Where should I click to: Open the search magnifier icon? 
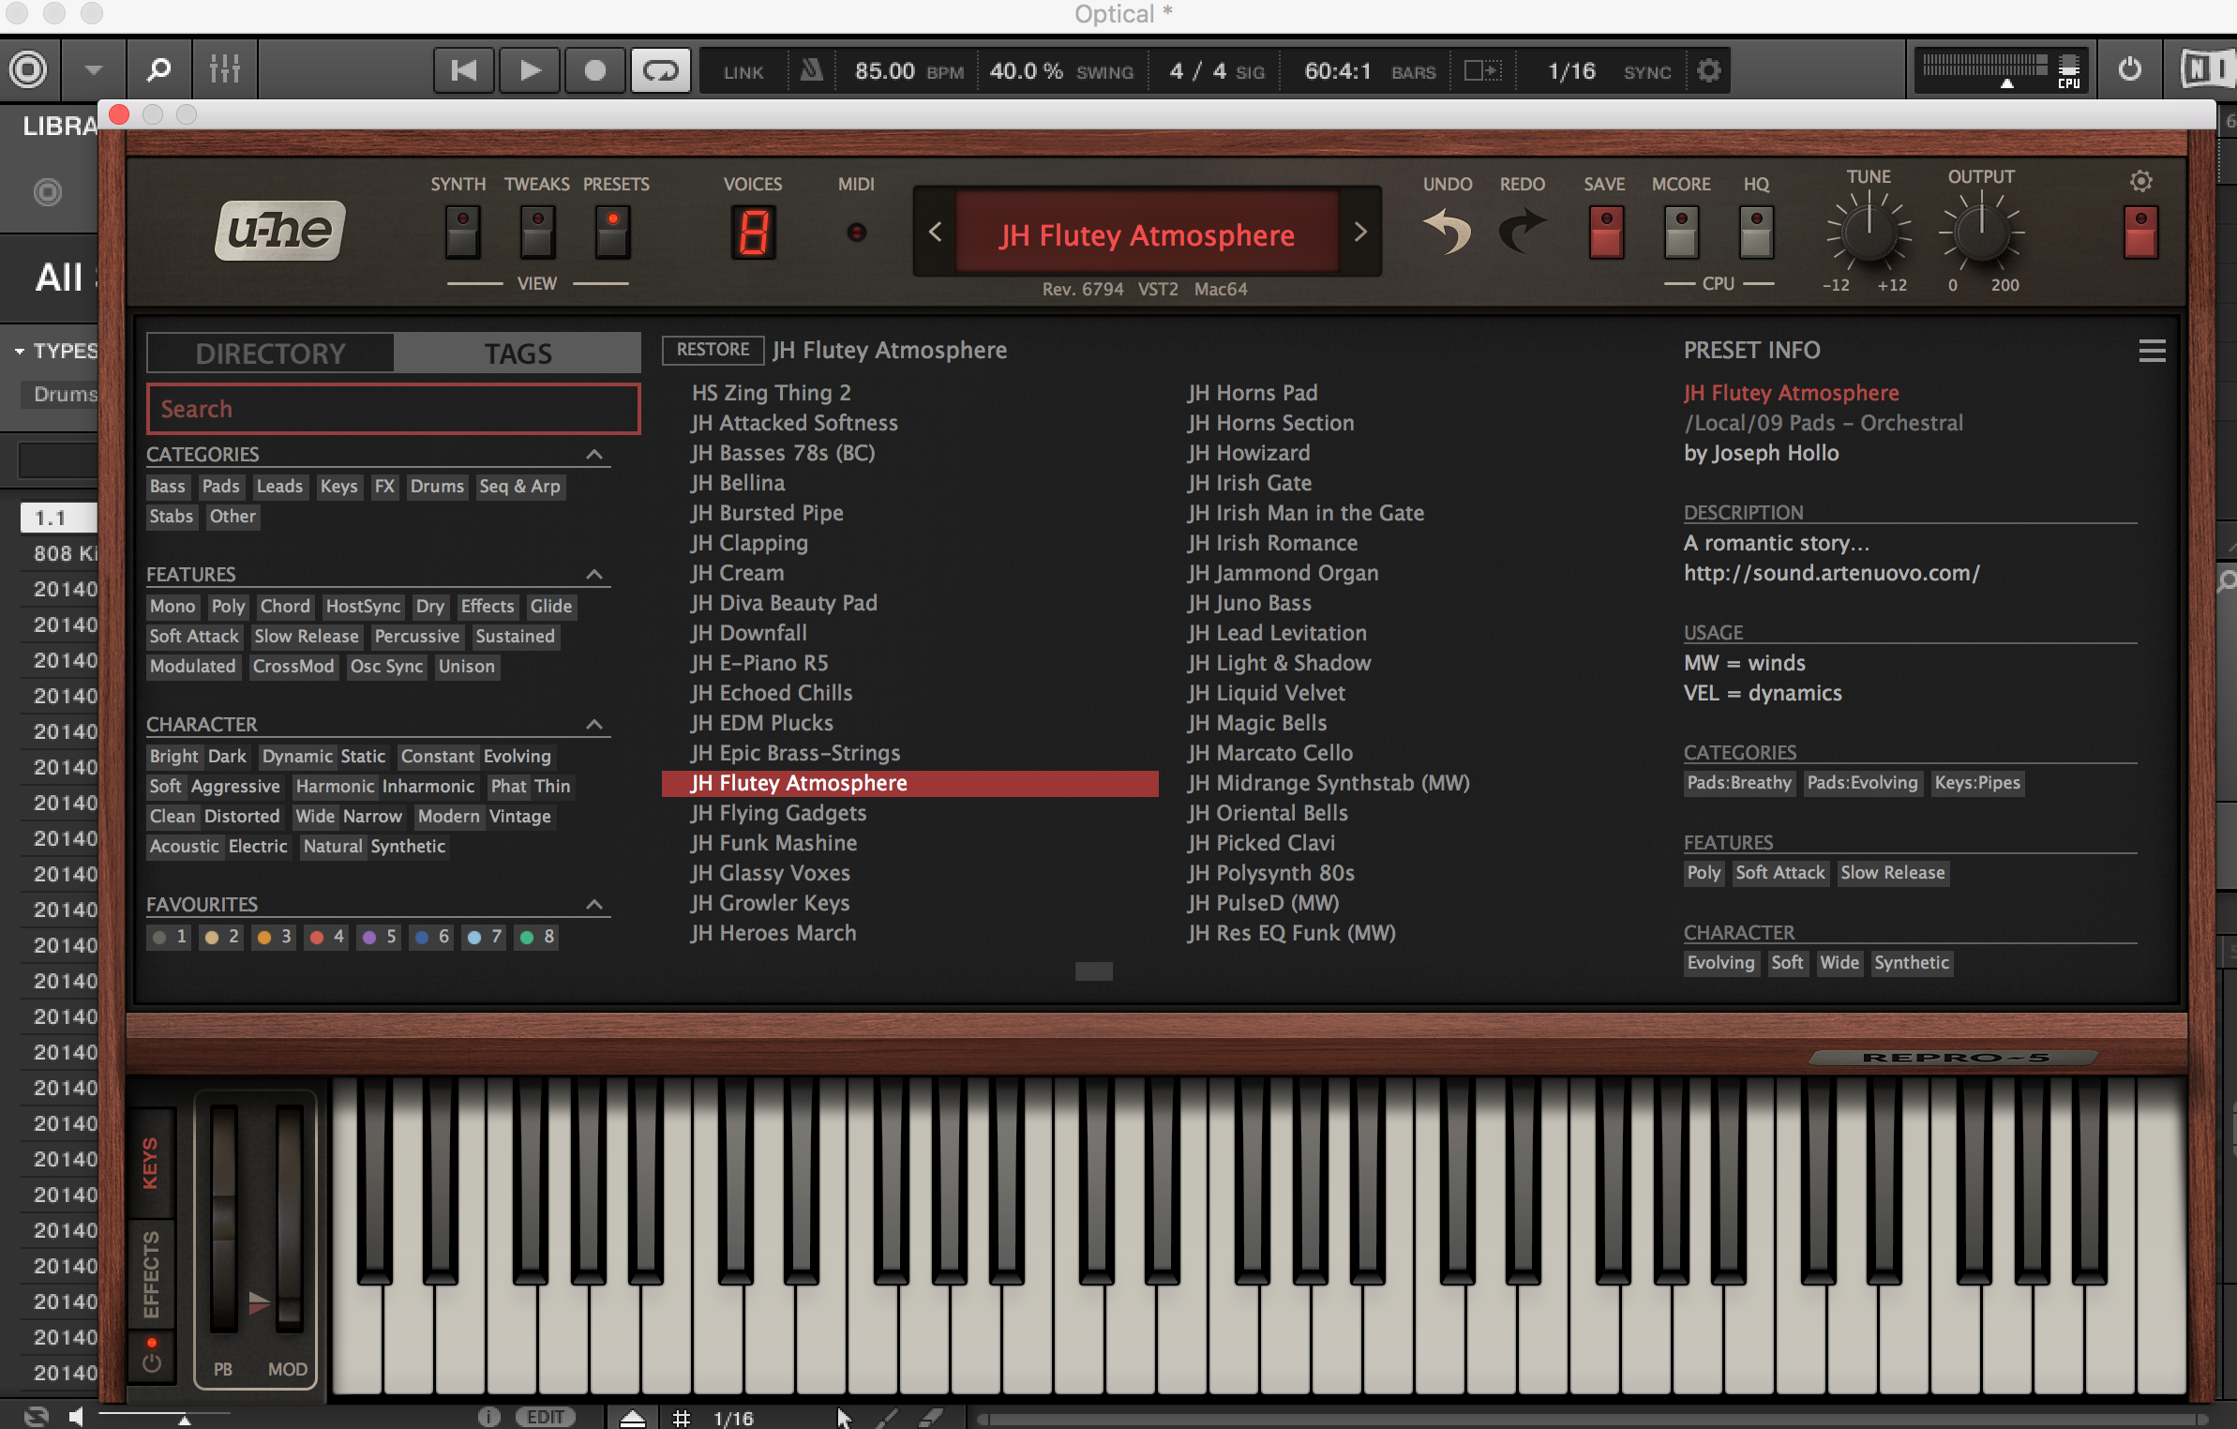[x=158, y=69]
